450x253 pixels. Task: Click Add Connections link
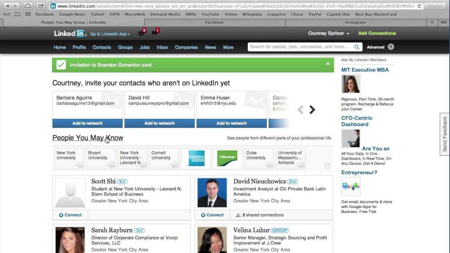[377, 33]
